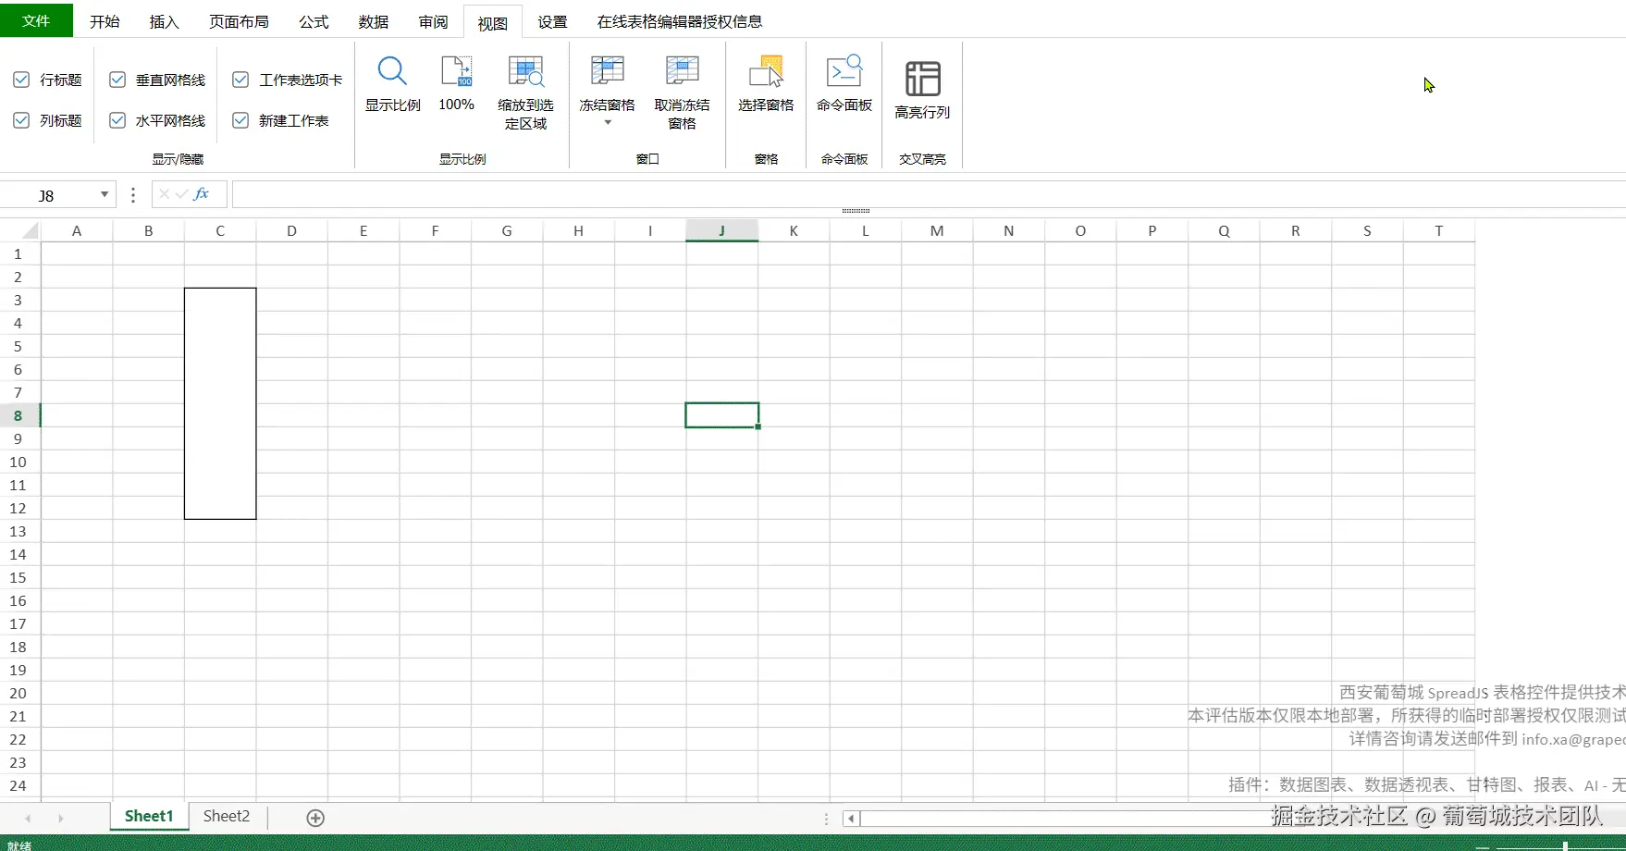The image size is (1626, 851).
Task: Toggle the 行标题 checkbox
Action: [x=21, y=80]
